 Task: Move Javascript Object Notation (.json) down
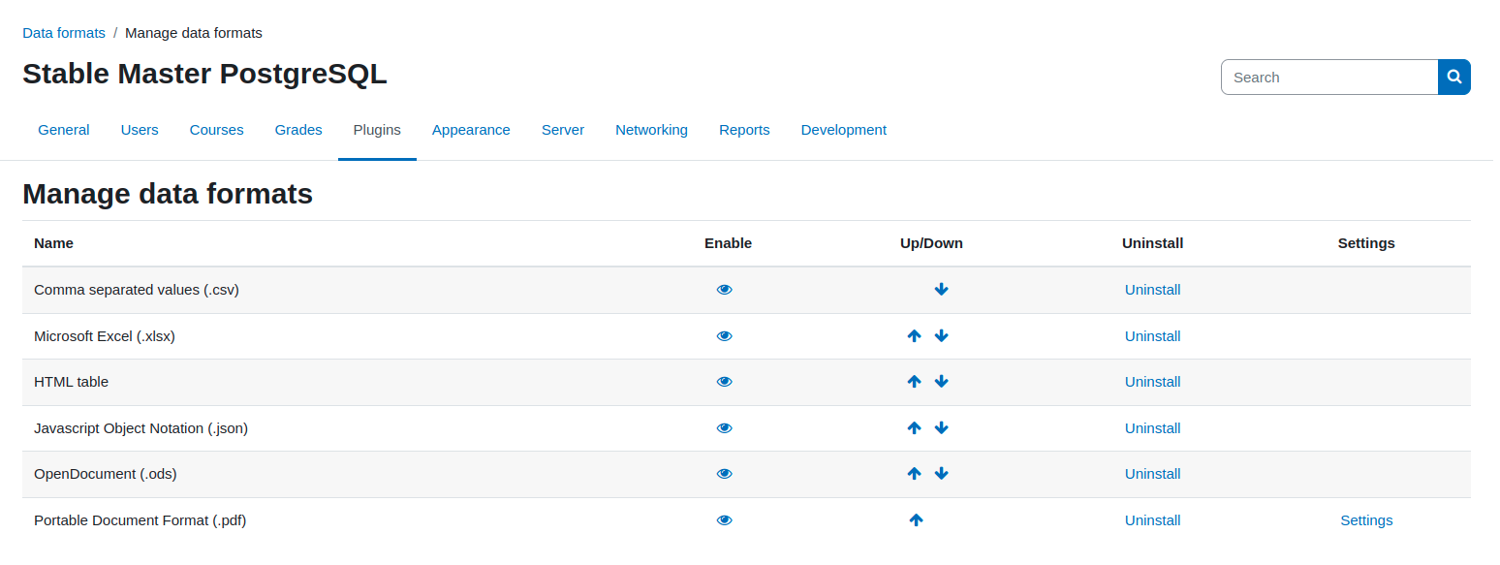[x=942, y=428]
